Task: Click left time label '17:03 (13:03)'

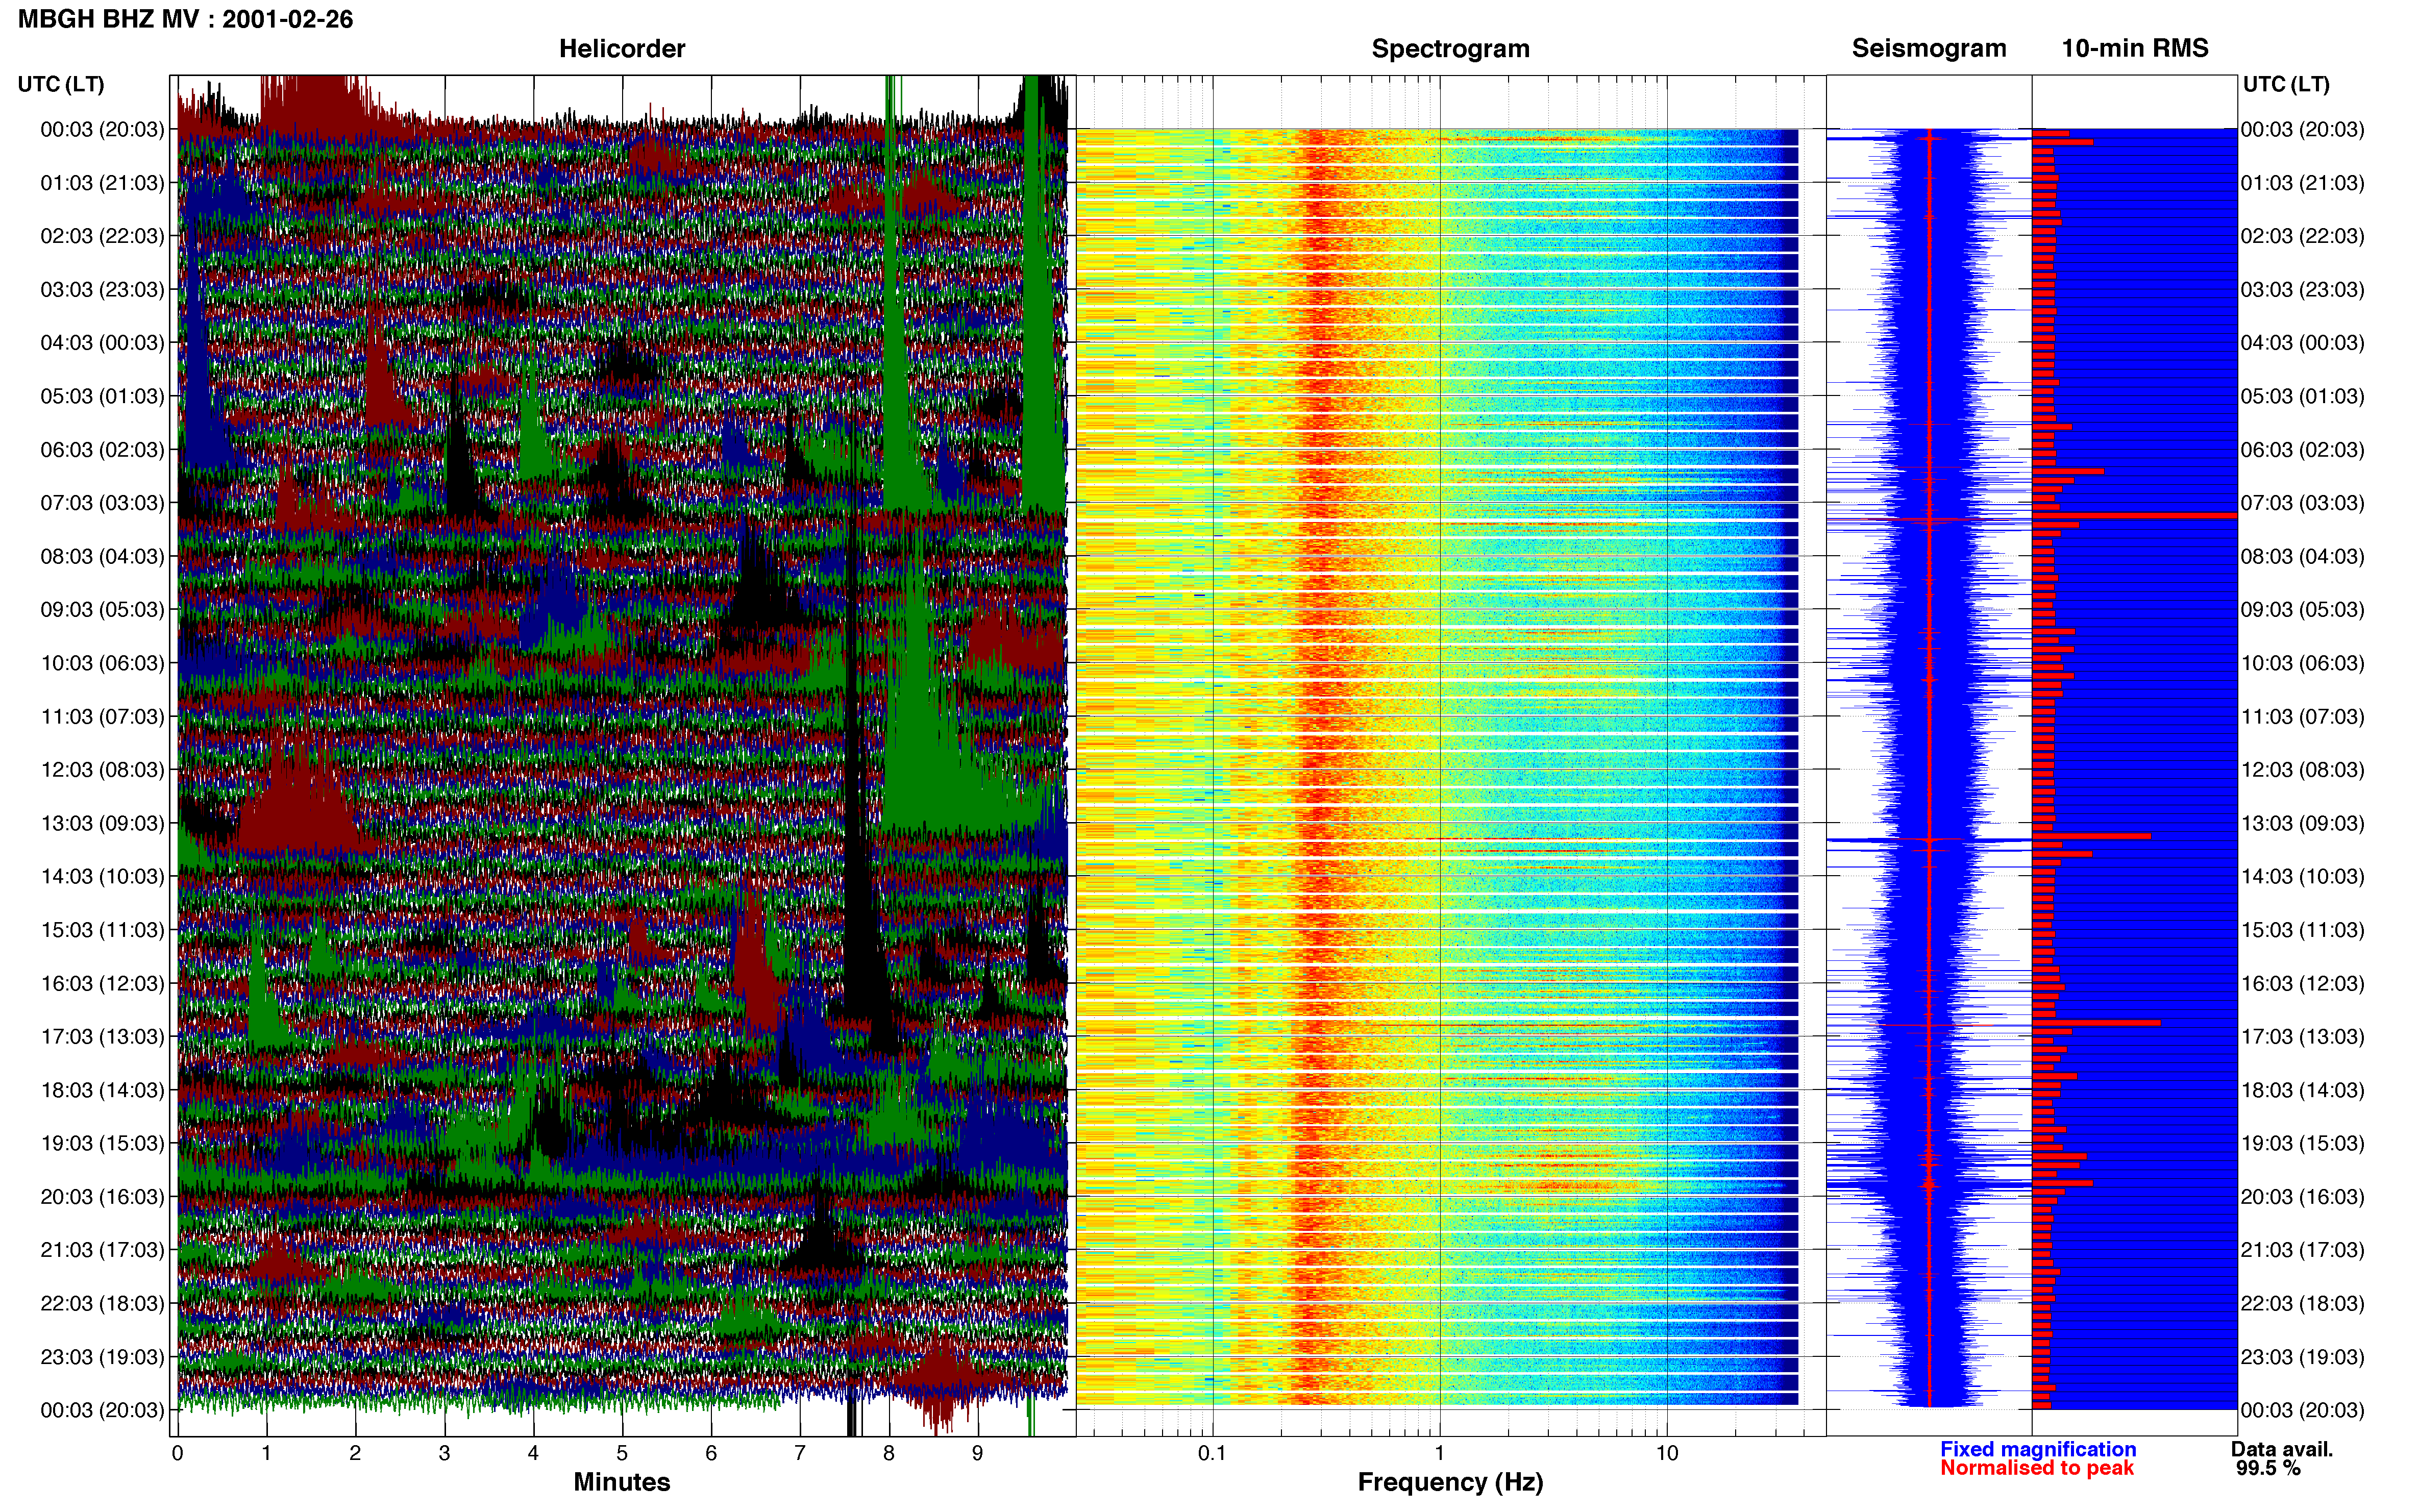Action: pyautogui.click(x=102, y=1036)
